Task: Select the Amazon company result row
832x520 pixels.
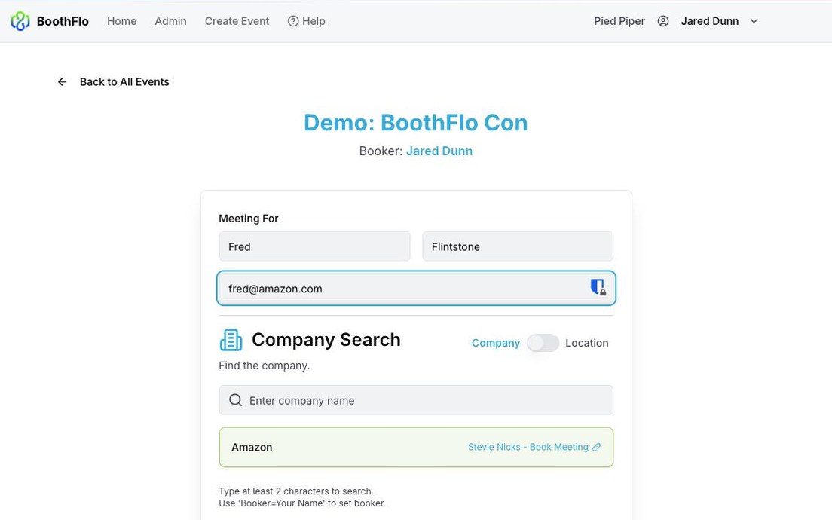Action: [x=416, y=448]
